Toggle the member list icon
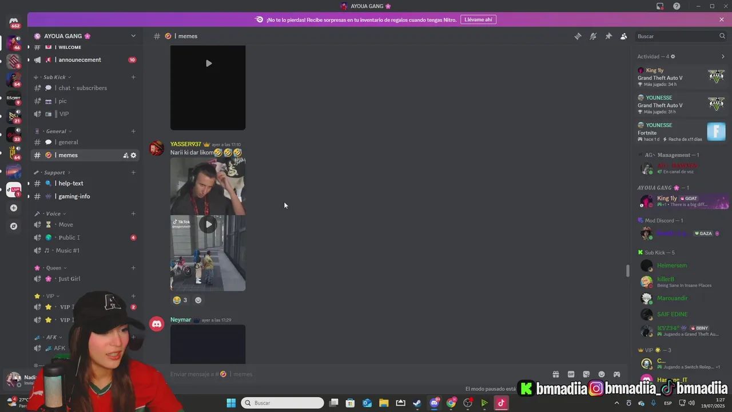Screen dimensions: 732x412 (623, 36)
